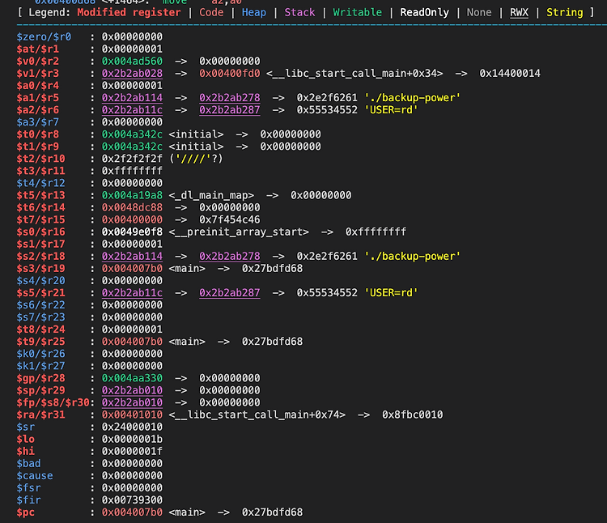The height and width of the screenshot is (523, 607).
Task: Click value 0x0000001b of $lo
Action: click(x=132, y=440)
